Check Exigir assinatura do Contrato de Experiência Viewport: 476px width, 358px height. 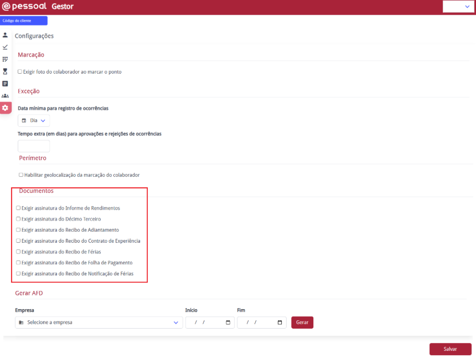[x=18, y=241]
